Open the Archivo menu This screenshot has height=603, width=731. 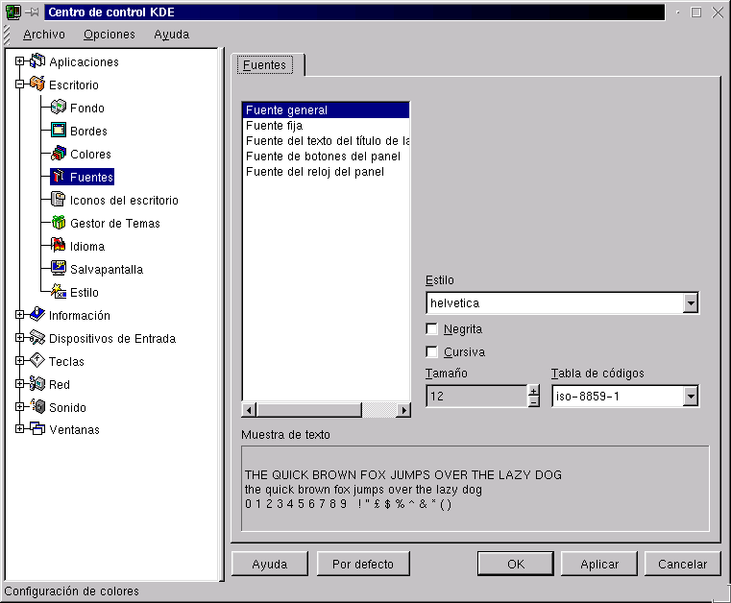[x=44, y=35]
